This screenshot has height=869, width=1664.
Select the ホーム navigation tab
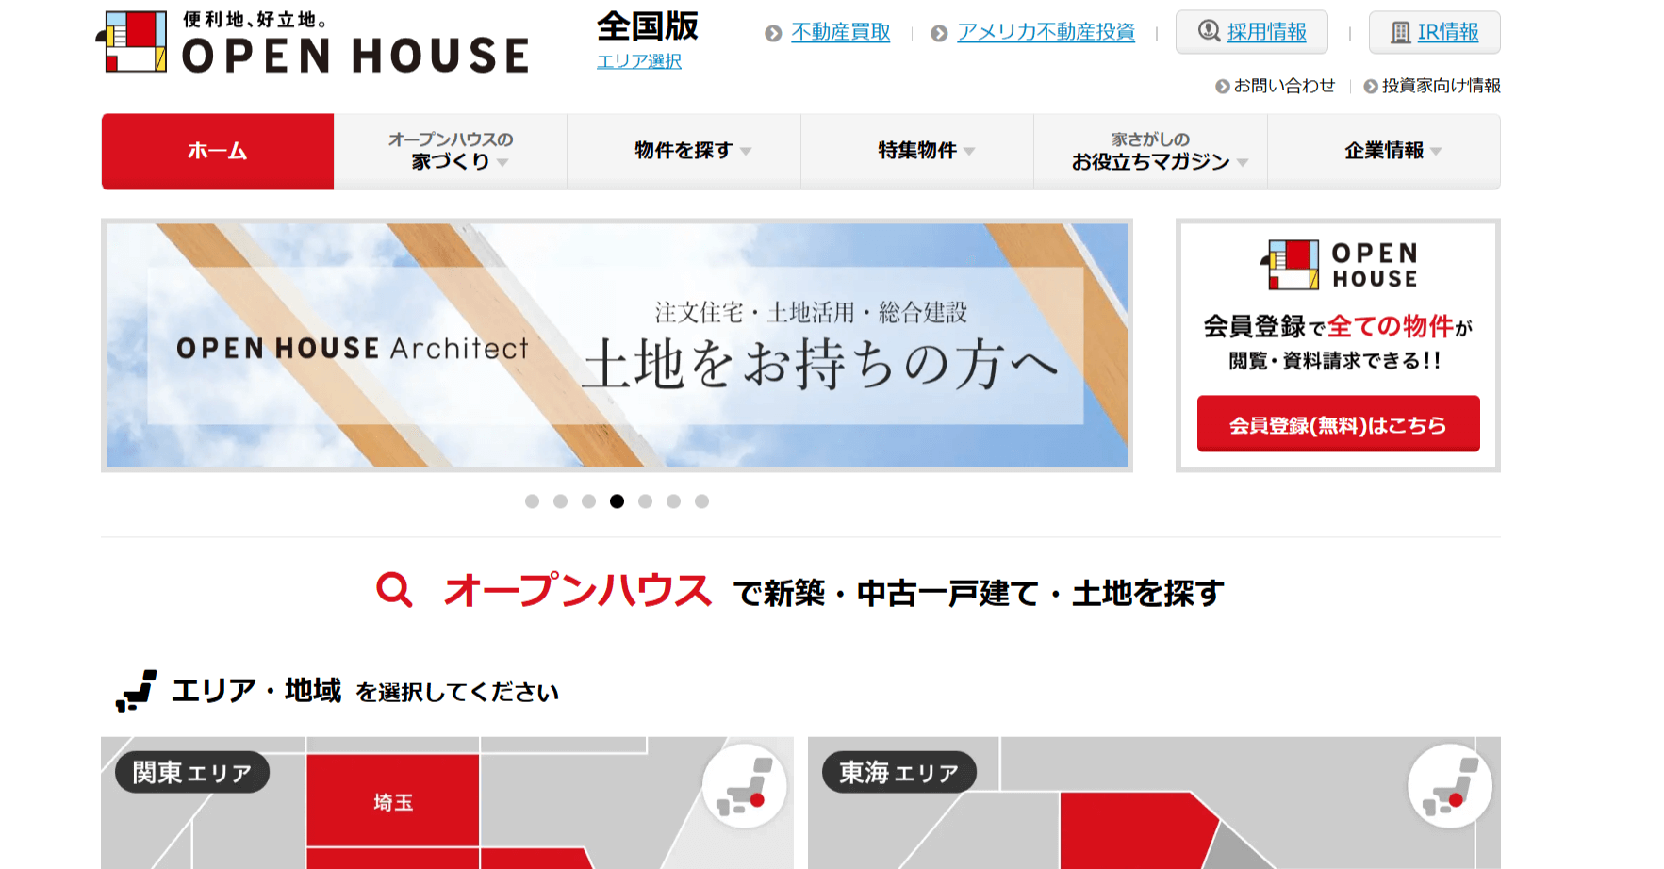(x=218, y=152)
